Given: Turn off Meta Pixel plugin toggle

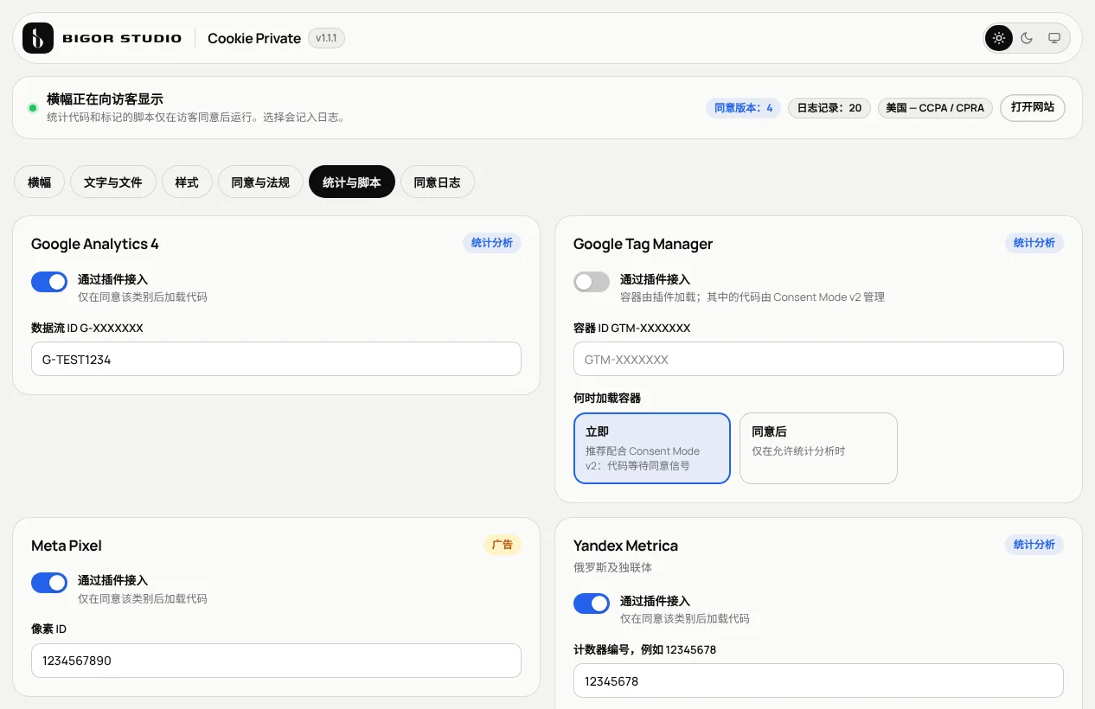Looking at the screenshot, I should tap(49, 583).
